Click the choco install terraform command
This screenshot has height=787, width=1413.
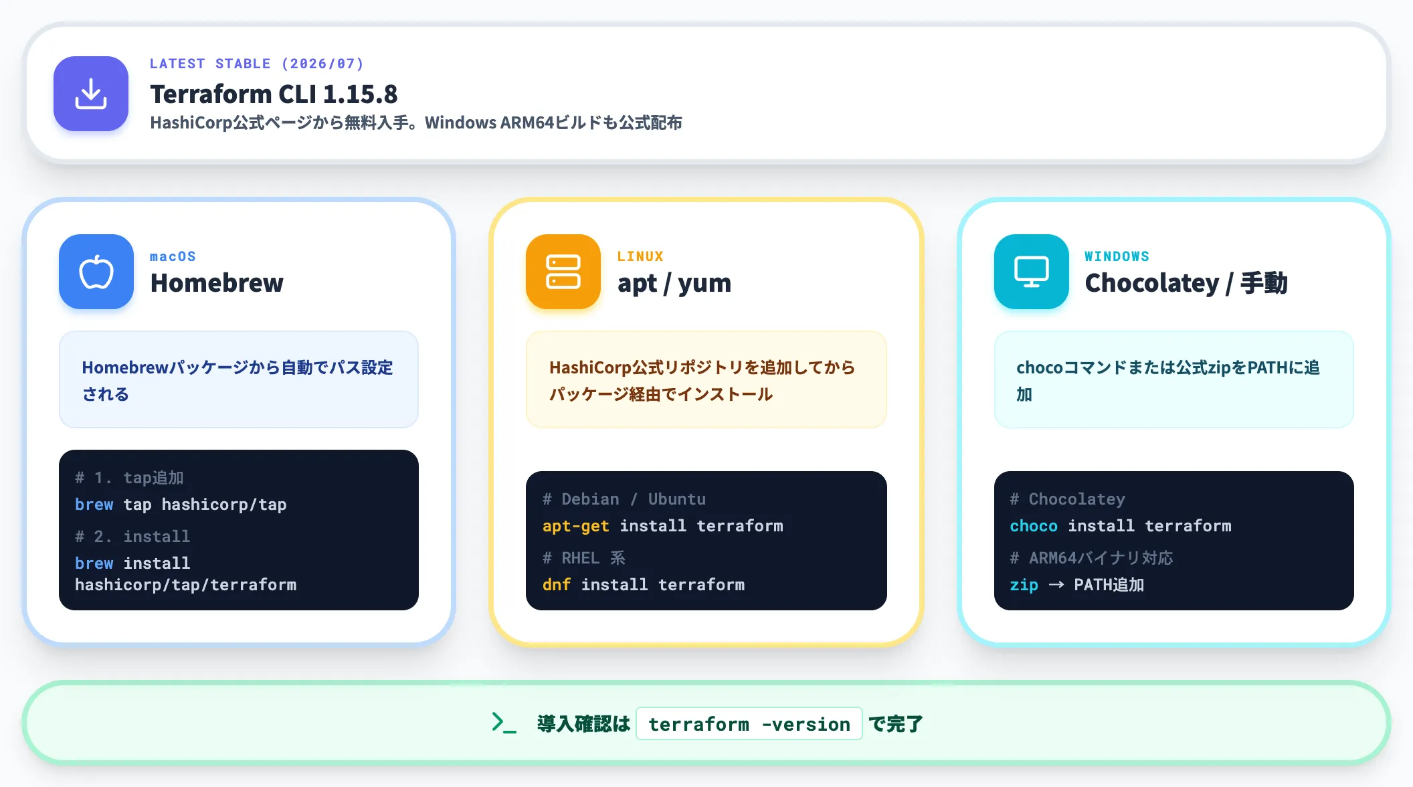click(x=1121, y=526)
